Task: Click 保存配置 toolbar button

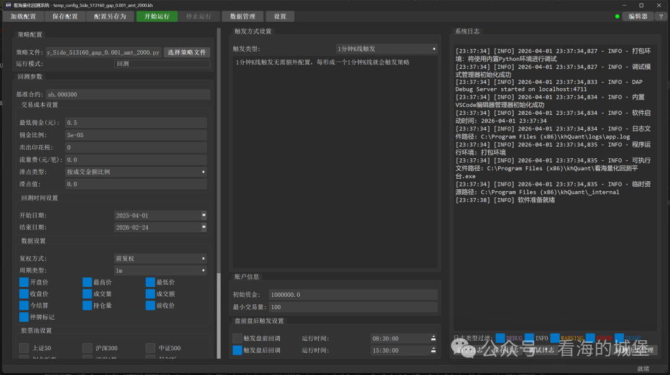Action: [65, 16]
